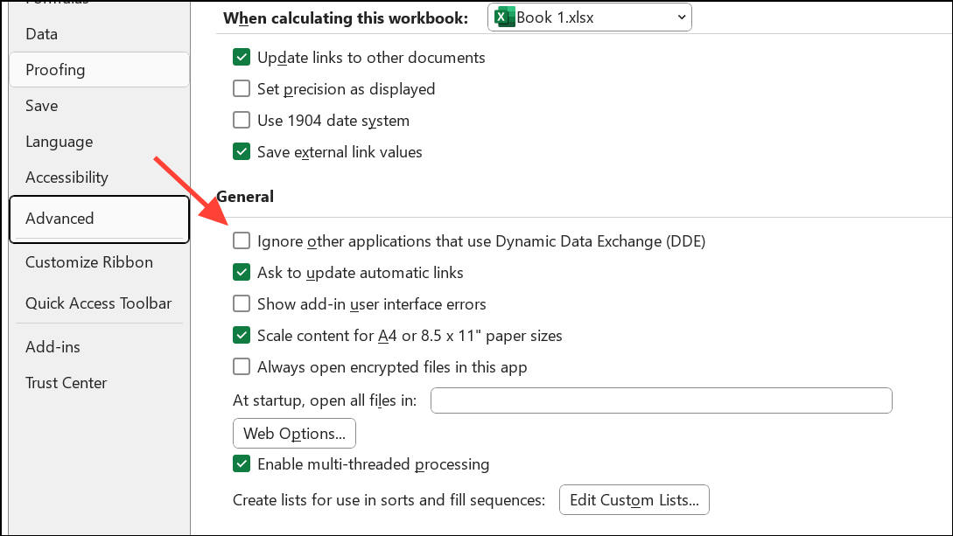Check Use 1904 date system
The height and width of the screenshot is (536, 953).
point(242,121)
